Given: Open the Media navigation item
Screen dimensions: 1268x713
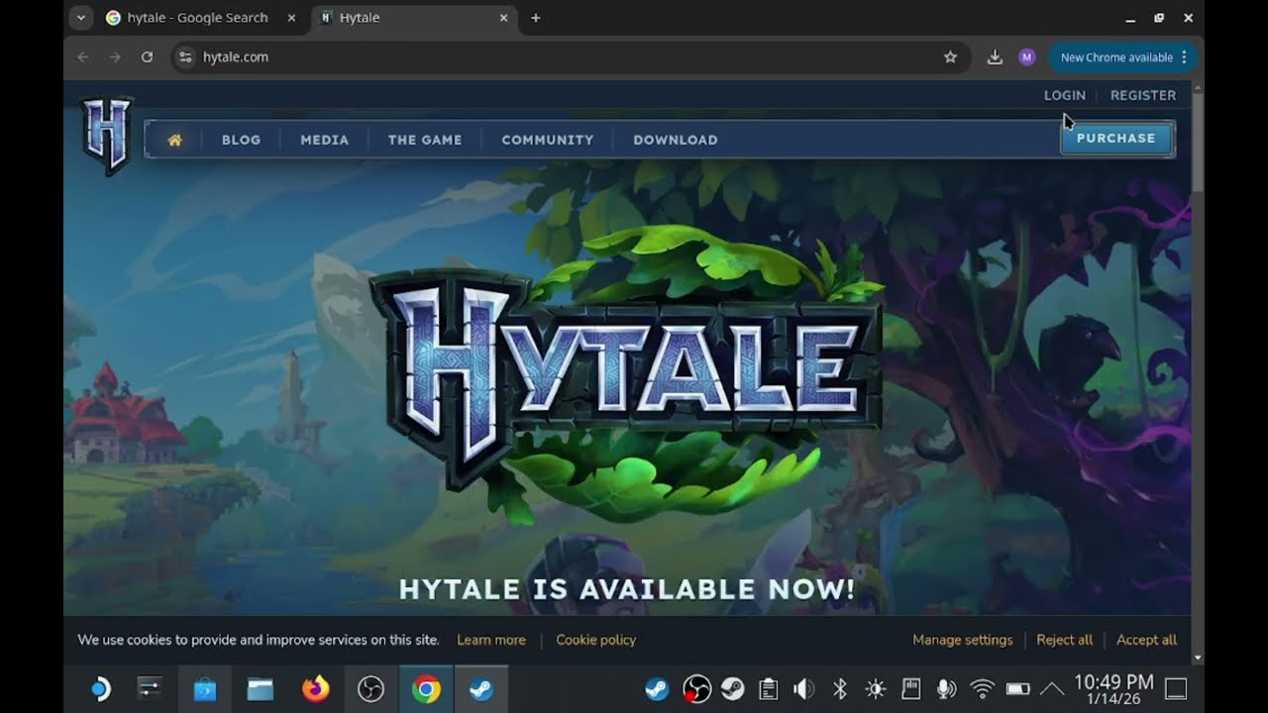Looking at the screenshot, I should [325, 140].
